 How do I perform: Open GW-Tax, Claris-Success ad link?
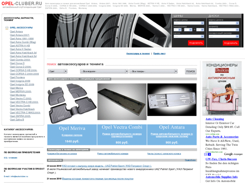click(221, 159)
